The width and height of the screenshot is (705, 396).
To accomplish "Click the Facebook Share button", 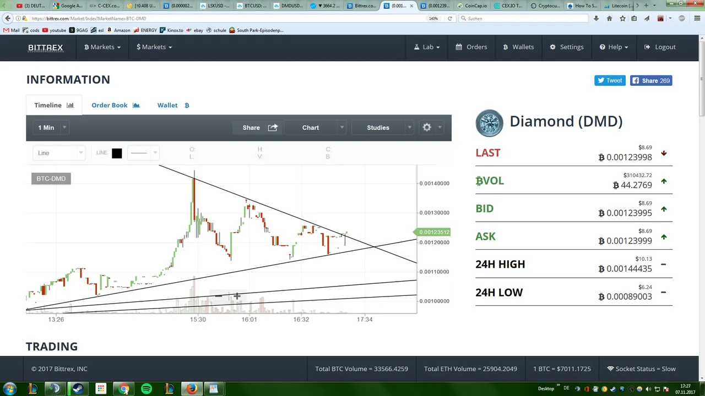I will 651,81.
